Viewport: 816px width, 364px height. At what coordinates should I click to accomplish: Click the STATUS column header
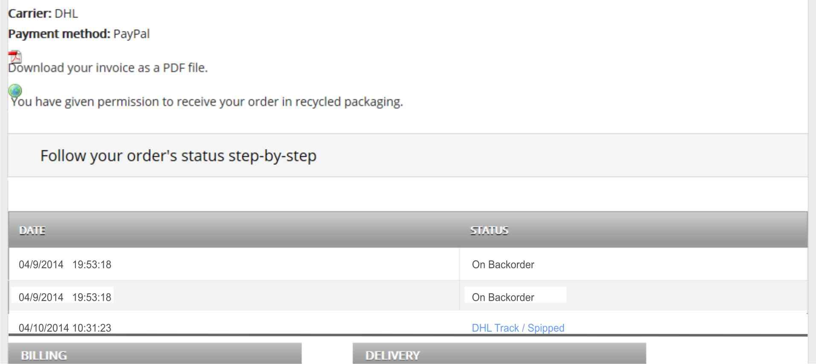(x=489, y=230)
